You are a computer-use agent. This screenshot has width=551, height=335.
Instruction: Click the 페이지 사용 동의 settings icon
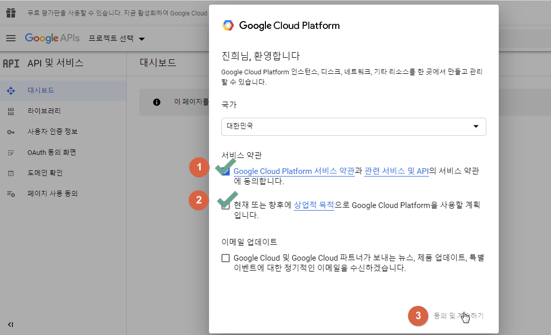[x=11, y=194]
